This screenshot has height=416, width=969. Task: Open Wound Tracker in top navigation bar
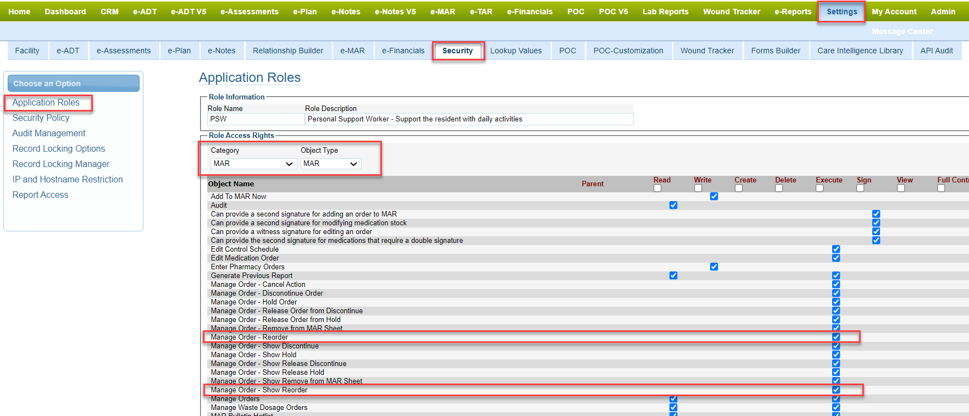click(x=732, y=12)
